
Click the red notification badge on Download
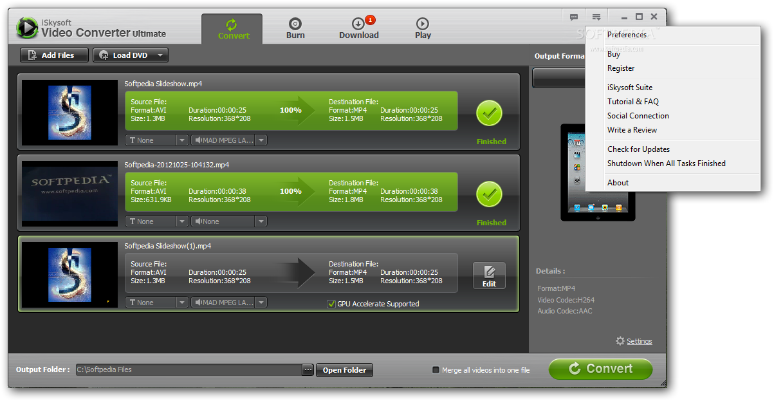[x=369, y=20]
